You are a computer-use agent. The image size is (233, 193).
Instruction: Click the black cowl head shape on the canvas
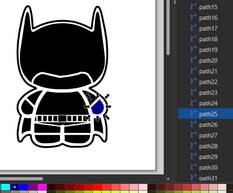[x=63, y=50]
